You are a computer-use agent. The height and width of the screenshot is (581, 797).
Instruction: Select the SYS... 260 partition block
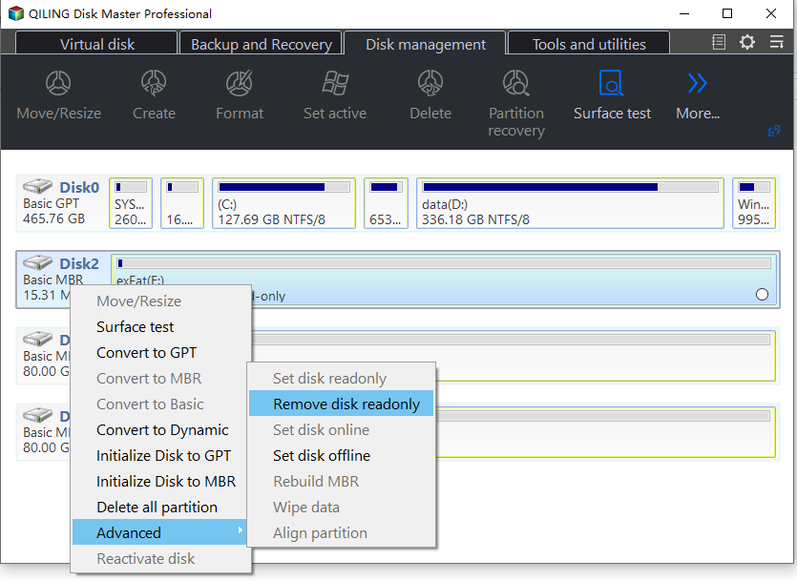click(131, 203)
